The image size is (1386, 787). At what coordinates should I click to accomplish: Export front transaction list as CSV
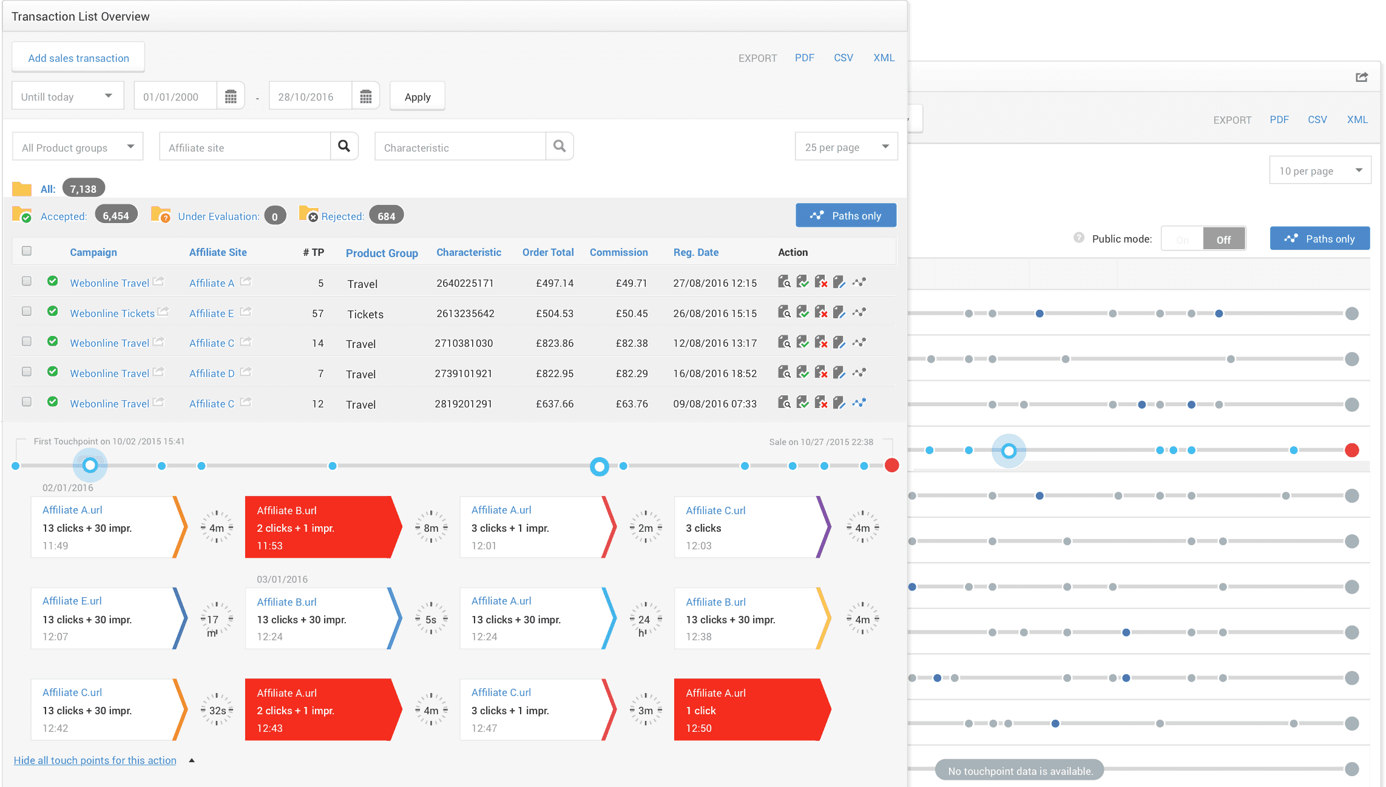(x=843, y=58)
